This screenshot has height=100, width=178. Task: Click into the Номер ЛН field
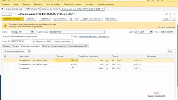coord(21,41)
